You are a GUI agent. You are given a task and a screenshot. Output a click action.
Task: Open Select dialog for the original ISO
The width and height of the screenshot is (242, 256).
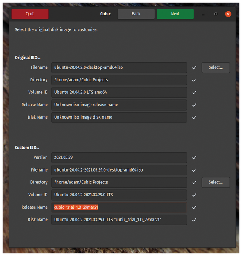click(x=216, y=67)
